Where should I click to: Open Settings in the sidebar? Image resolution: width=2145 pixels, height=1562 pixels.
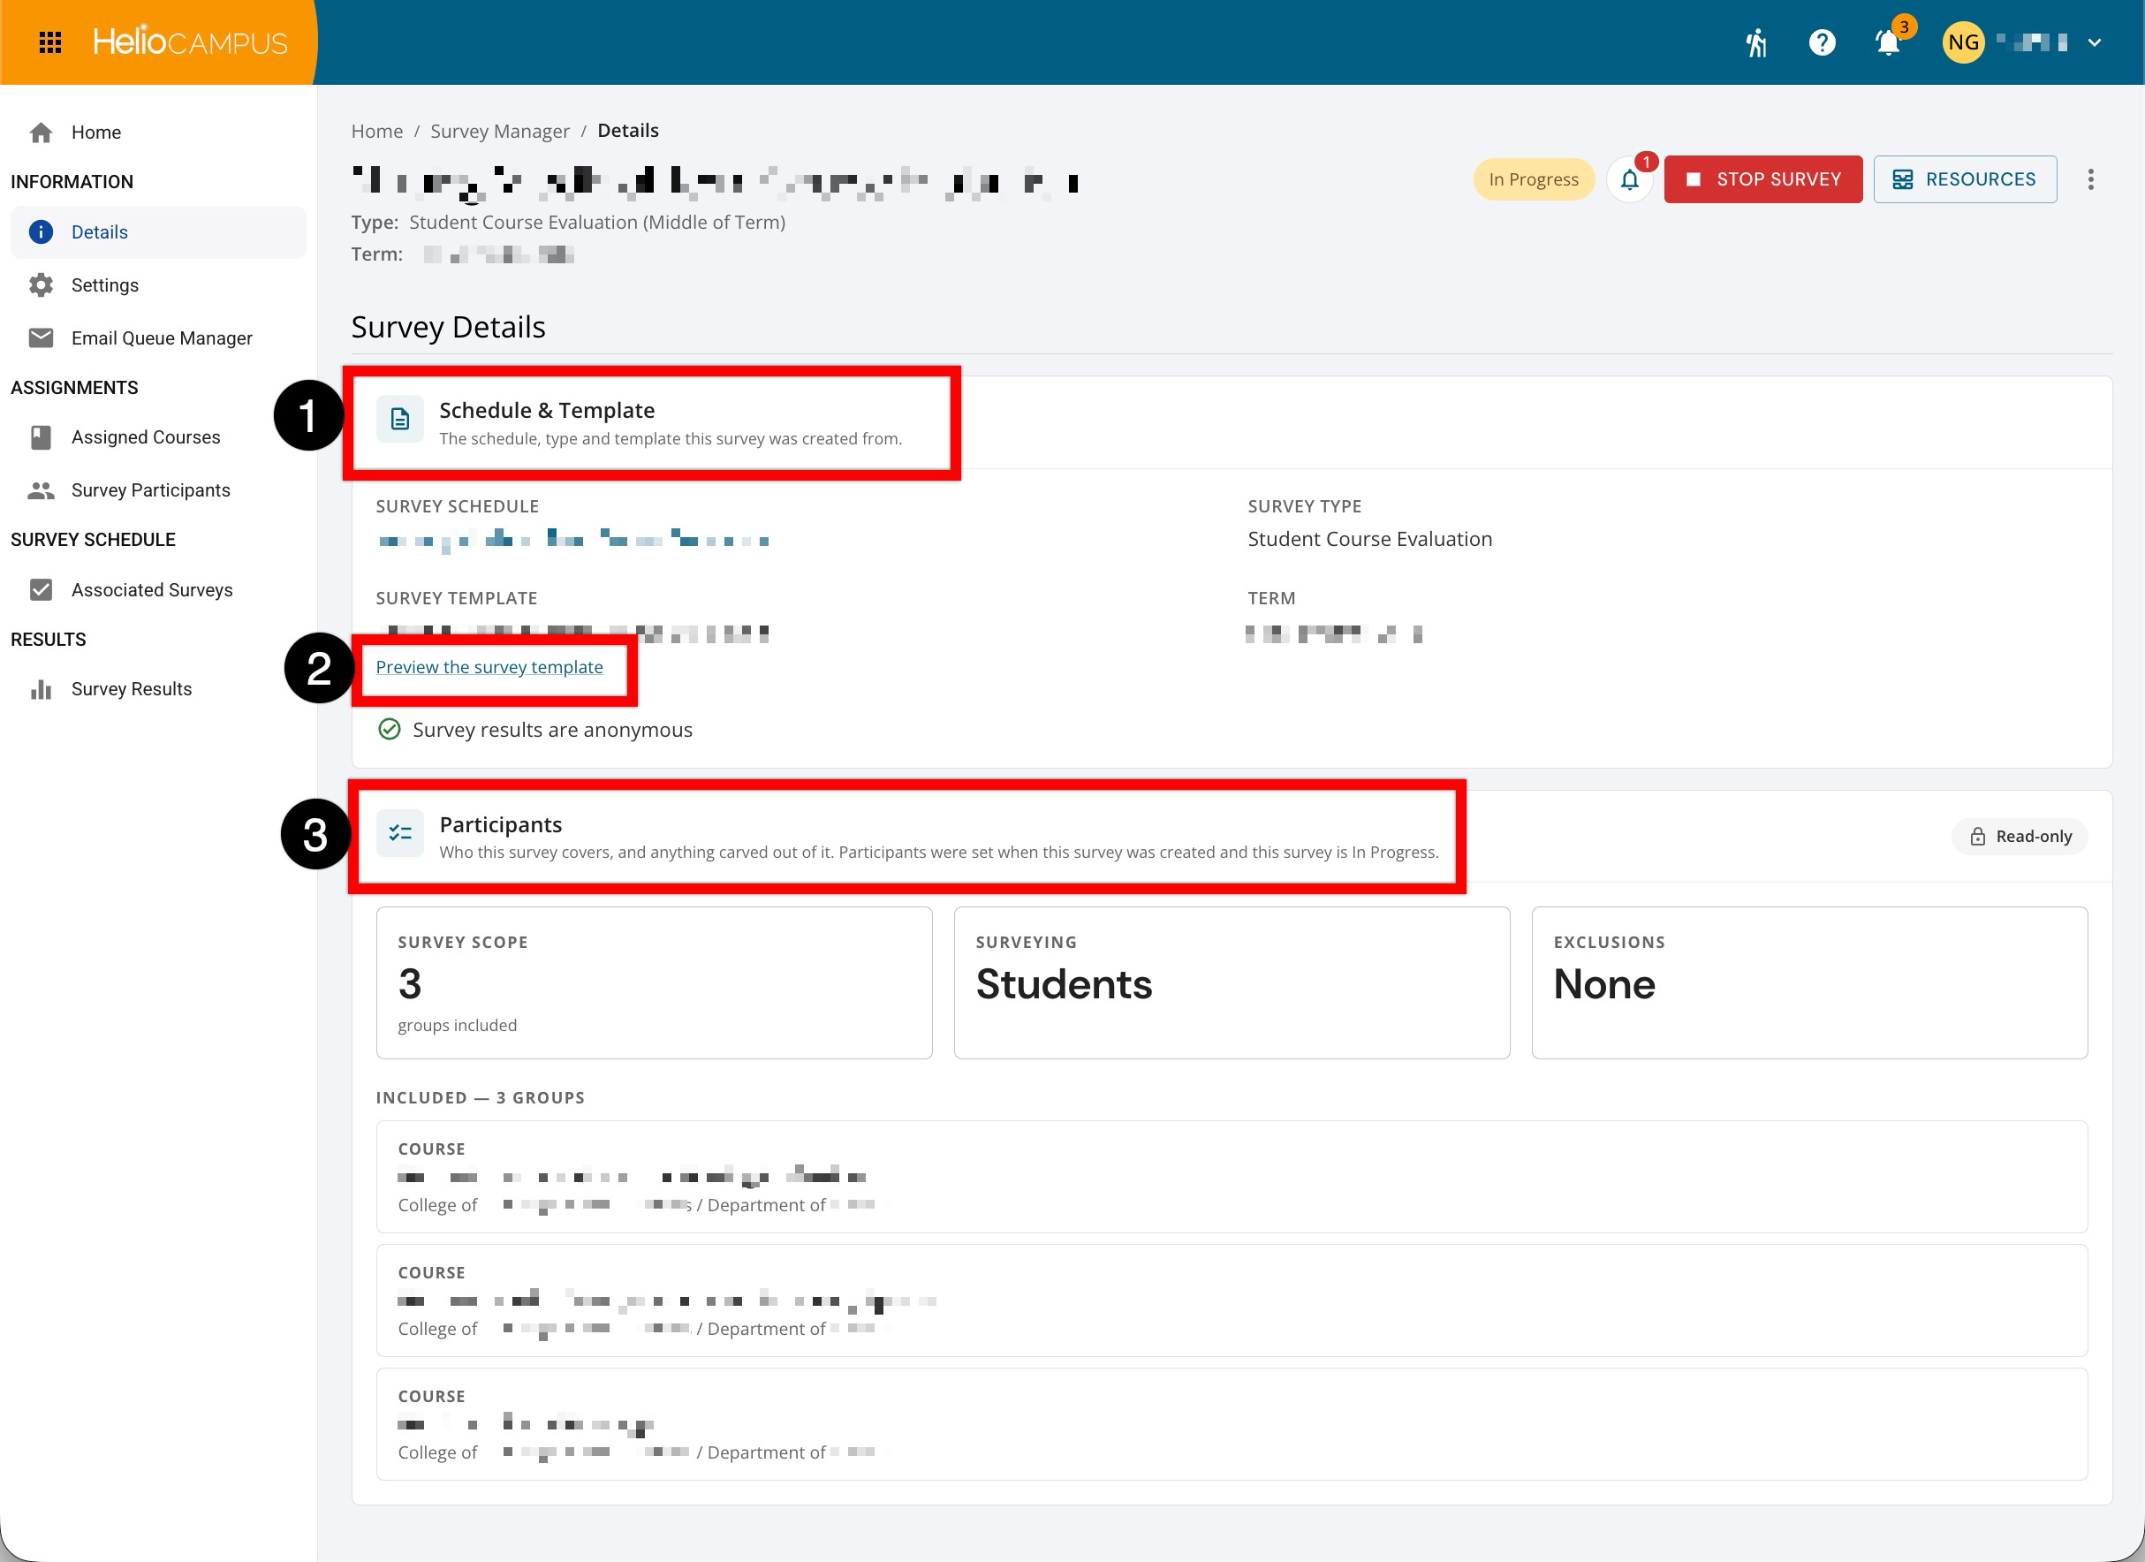(158, 284)
